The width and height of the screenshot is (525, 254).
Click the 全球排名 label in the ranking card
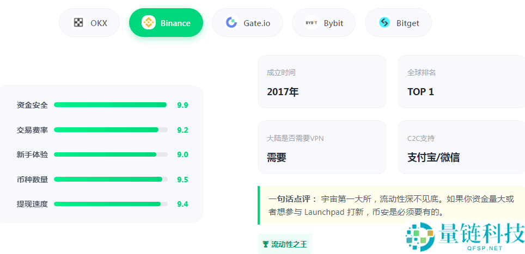coord(421,72)
